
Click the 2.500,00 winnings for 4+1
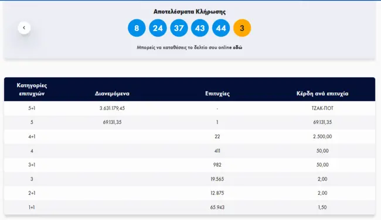click(322, 136)
